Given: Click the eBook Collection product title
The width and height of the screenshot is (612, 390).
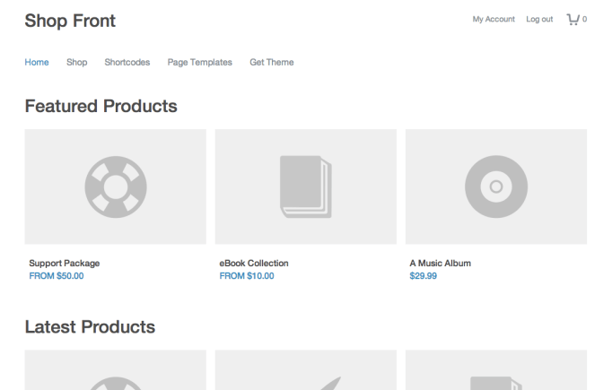Looking at the screenshot, I should (254, 264).
